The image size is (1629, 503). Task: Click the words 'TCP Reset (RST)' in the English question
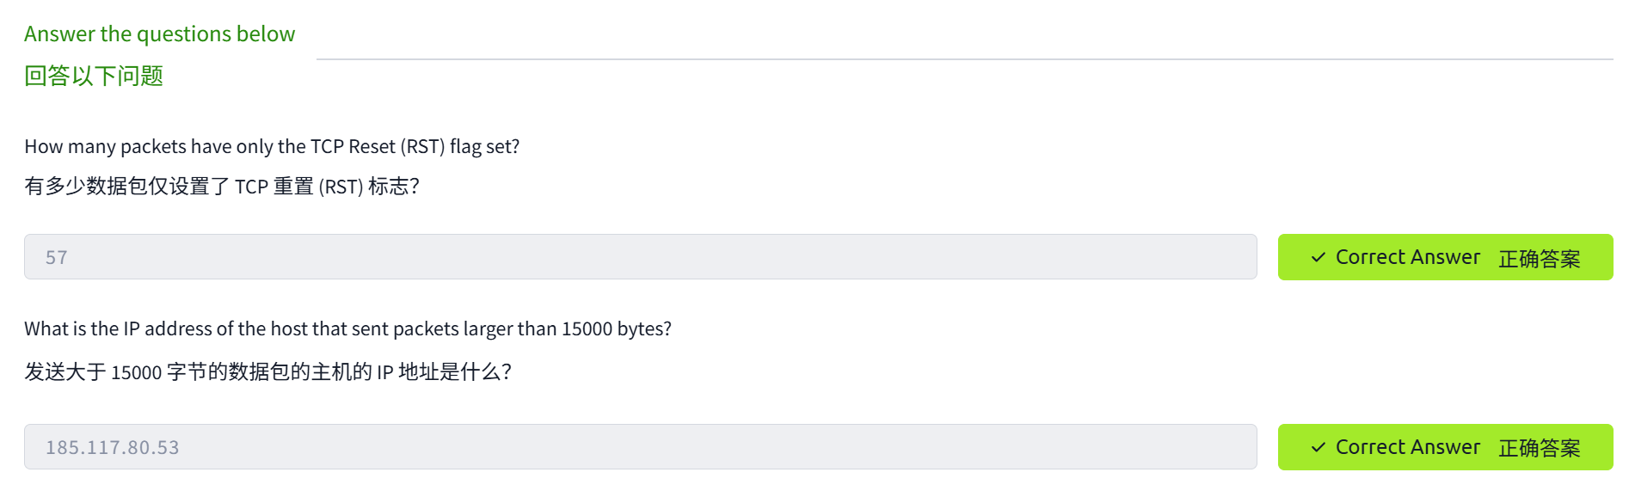click(x=378, y=147)
